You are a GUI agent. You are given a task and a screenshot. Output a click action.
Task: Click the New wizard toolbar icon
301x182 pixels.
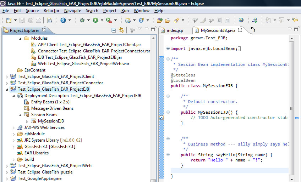tap(9, 20)
